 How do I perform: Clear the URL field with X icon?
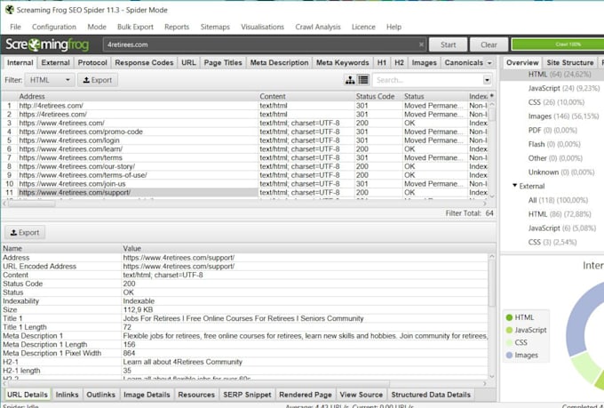pos(421,44)
